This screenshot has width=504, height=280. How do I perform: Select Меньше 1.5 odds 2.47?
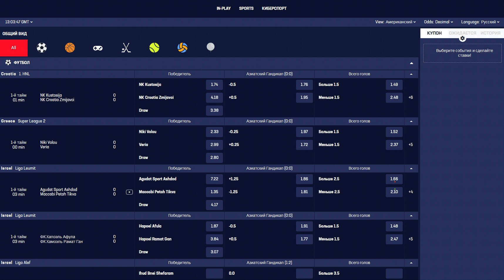394,239
